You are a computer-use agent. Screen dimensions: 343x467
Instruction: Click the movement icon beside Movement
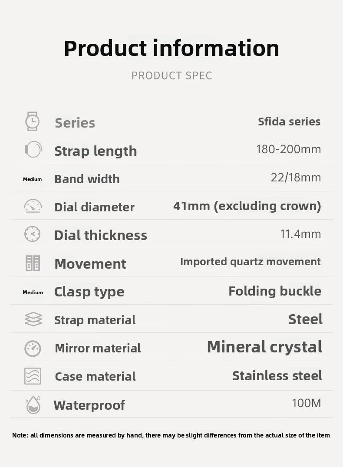pos(33,263)
